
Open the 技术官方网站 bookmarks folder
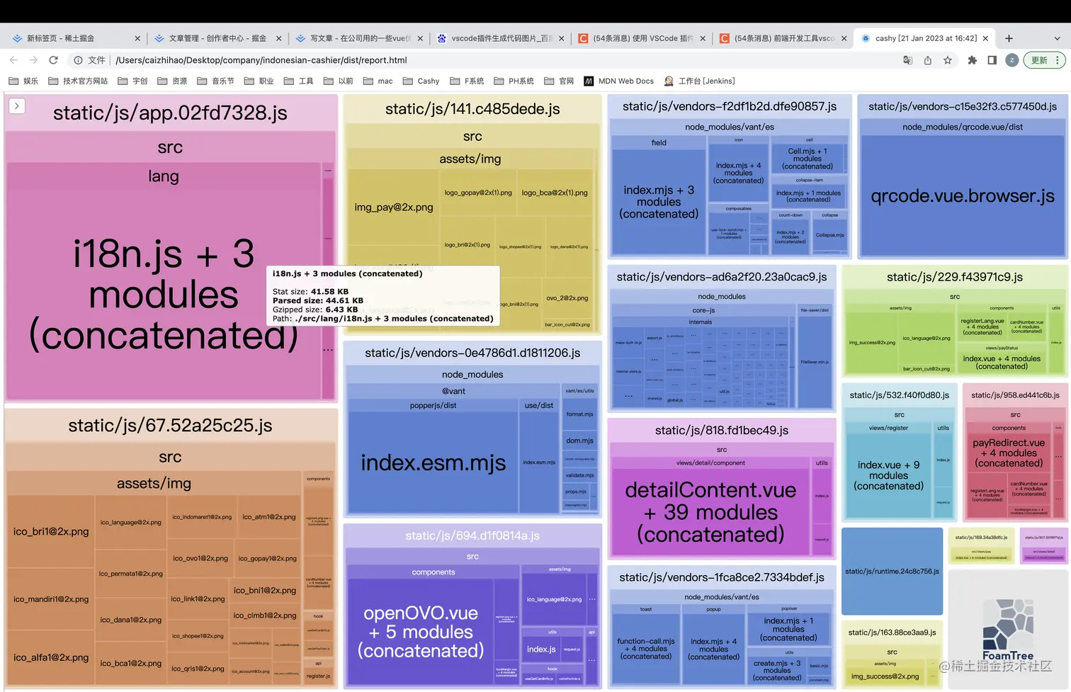(78, 81)
